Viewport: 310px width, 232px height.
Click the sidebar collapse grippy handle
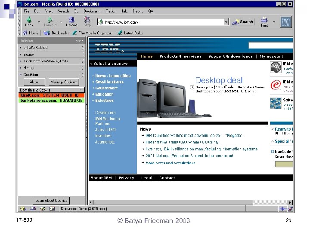click(x=87, y=121)
